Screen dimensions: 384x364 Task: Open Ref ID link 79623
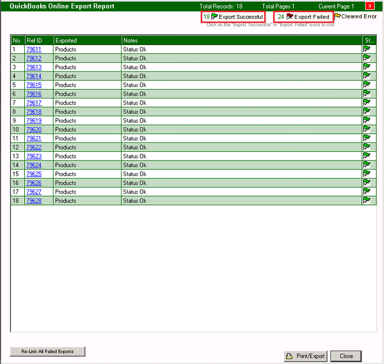click(34, 156)
